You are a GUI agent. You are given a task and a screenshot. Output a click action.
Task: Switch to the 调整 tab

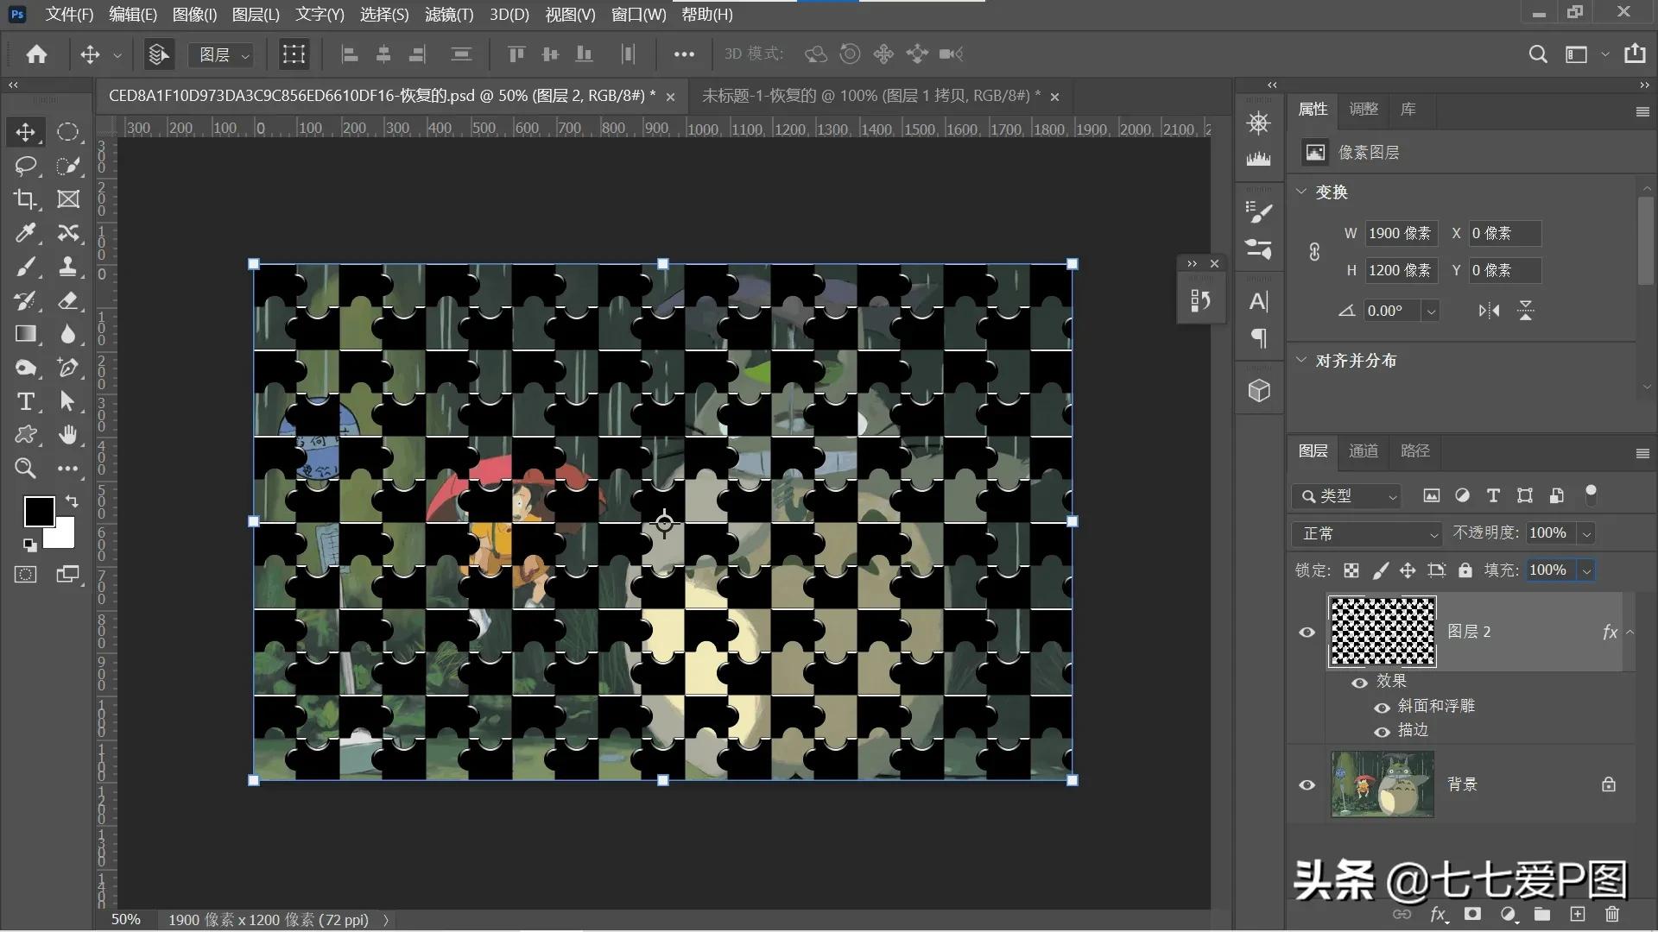coord(1364,109)
